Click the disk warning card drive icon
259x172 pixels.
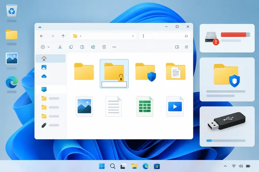[212, 38]
